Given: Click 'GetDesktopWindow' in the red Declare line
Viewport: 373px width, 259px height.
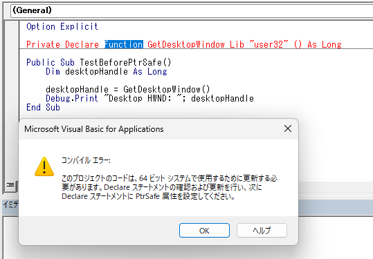Looking at the screenshot, I should point(186,44).
